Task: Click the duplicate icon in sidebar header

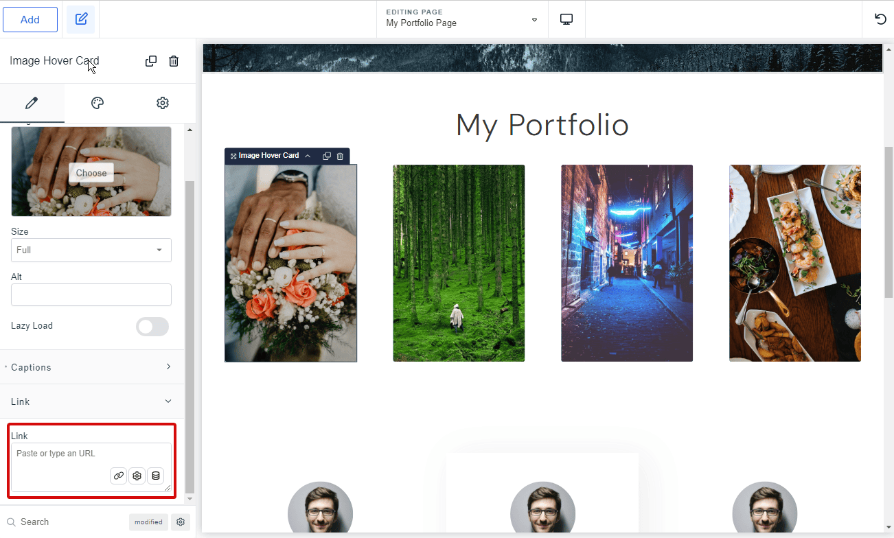Action: 151,61
